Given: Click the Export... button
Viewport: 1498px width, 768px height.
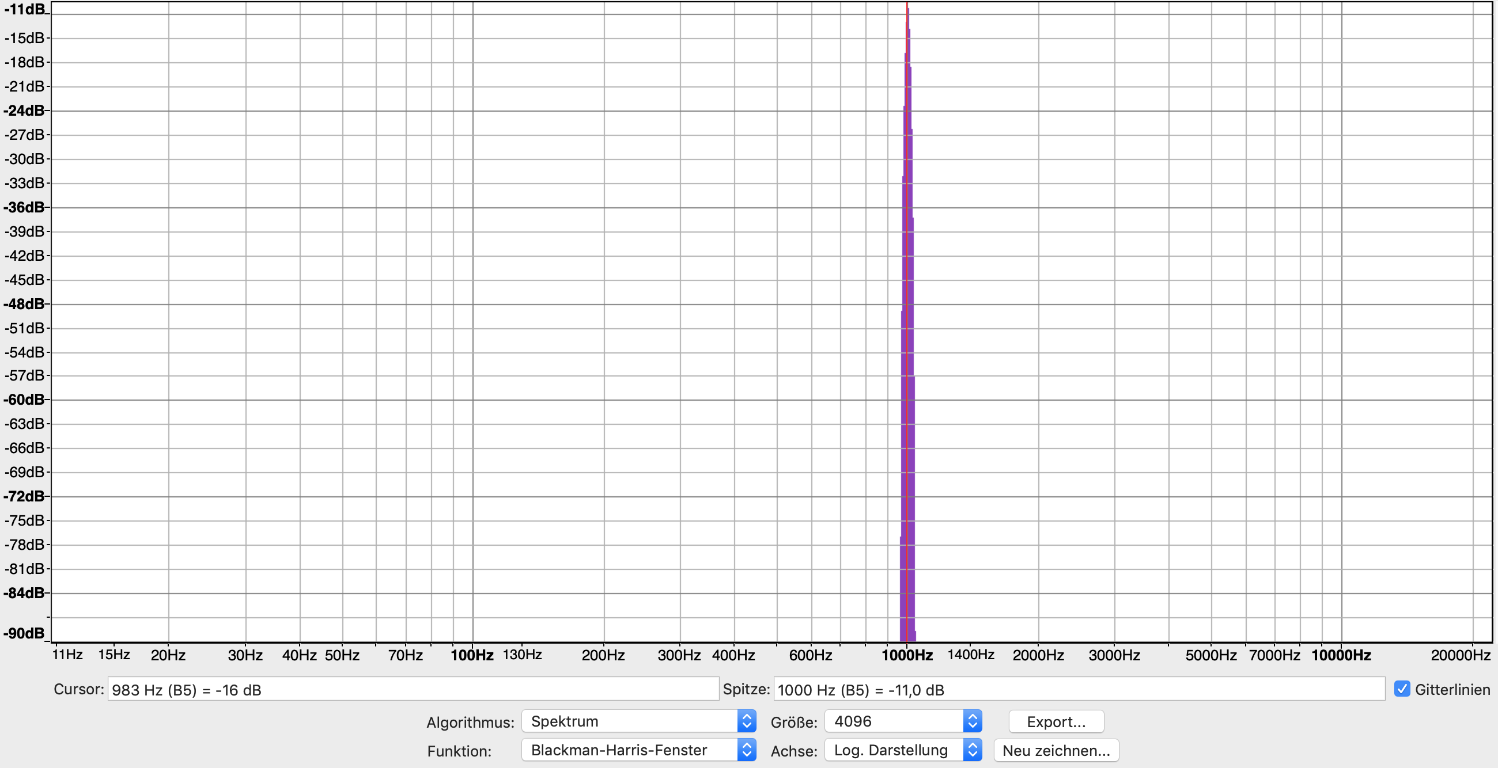Looking at the screenshot, I should 1056,721.
